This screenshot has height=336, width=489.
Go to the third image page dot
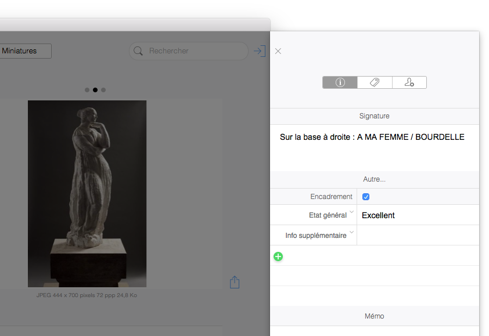(103, 90)
